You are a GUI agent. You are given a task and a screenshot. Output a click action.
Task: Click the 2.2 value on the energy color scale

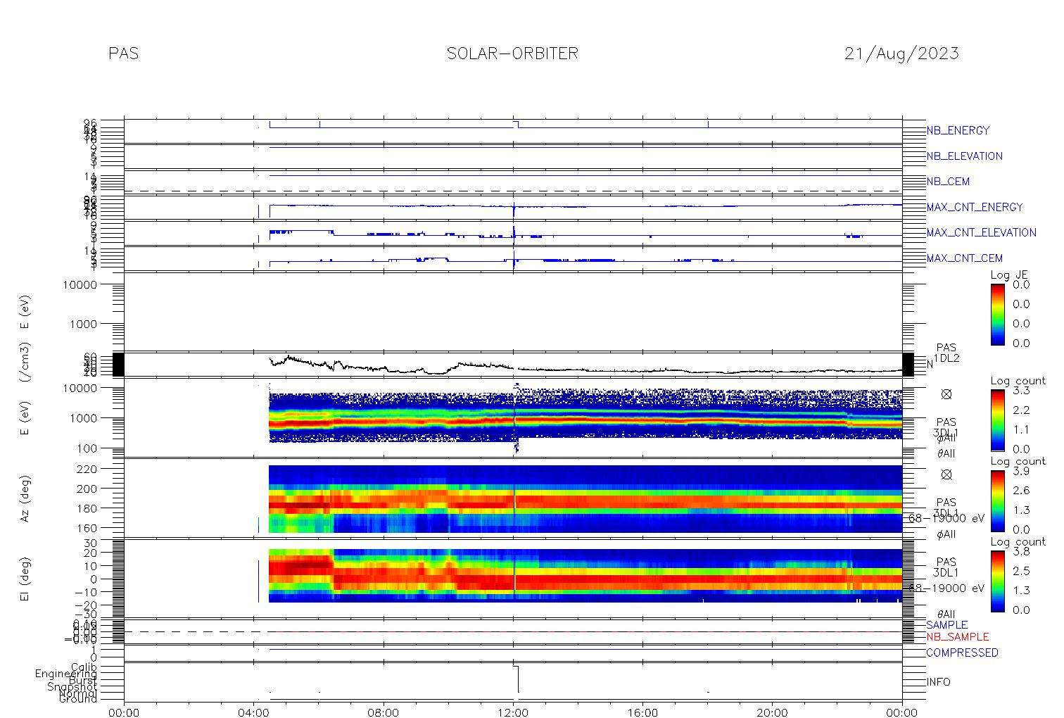(x=1021, y=410)
